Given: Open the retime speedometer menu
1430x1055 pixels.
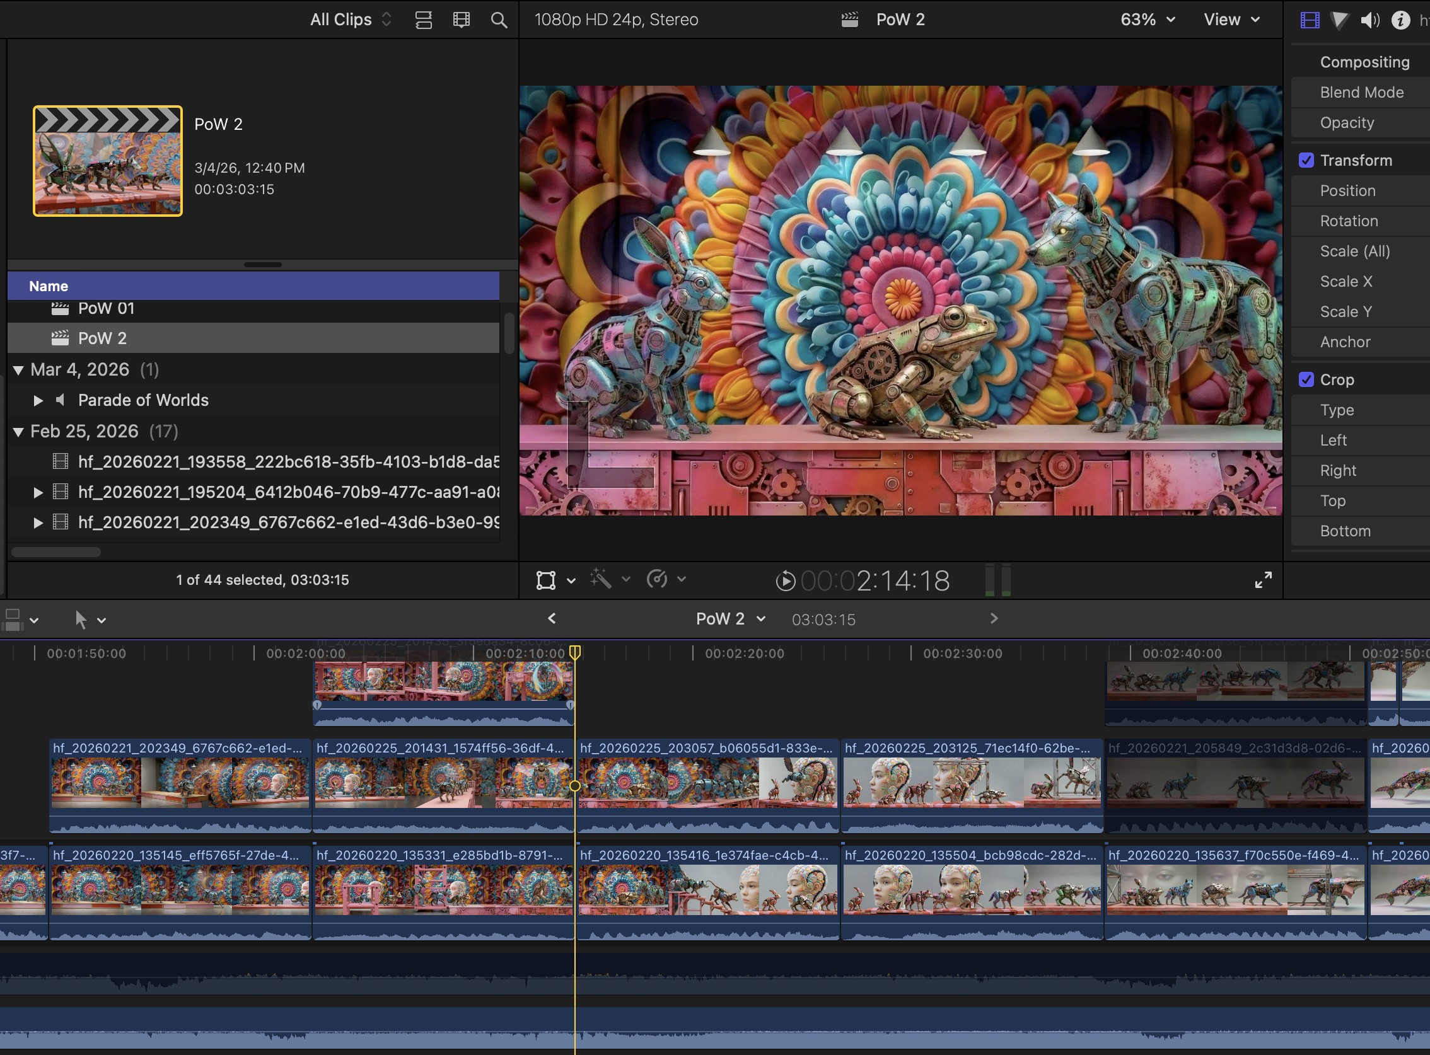Looking at the screenshot, I should [x=666, y=579].
